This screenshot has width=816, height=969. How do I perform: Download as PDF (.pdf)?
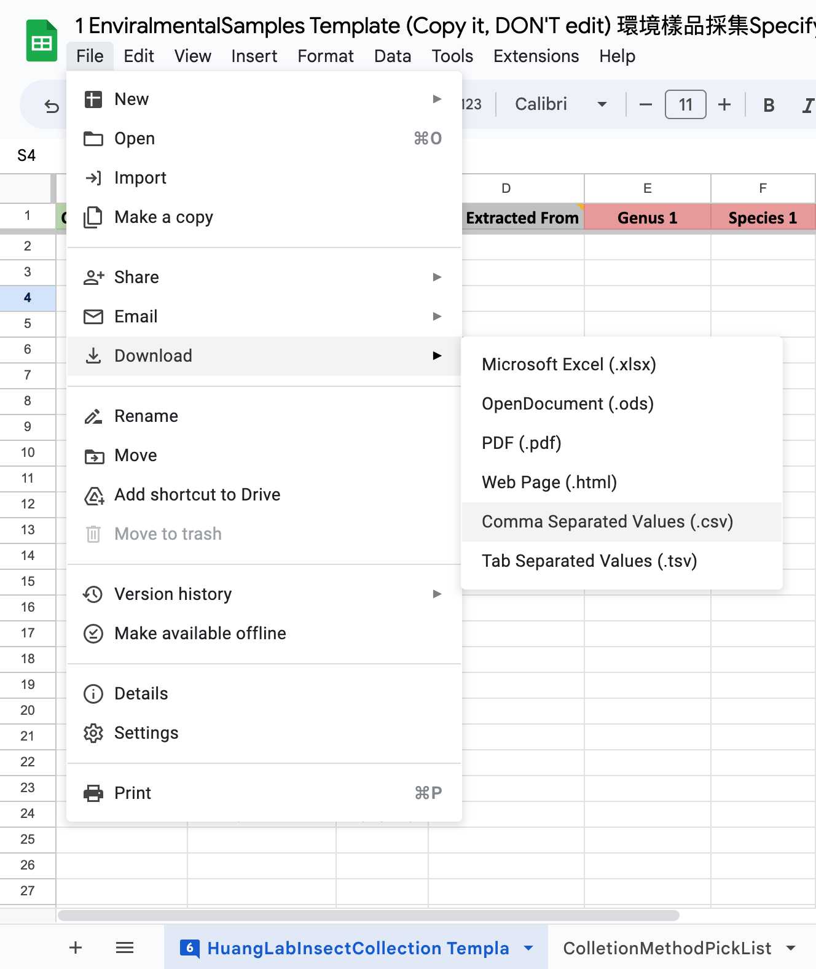(622, 443)
